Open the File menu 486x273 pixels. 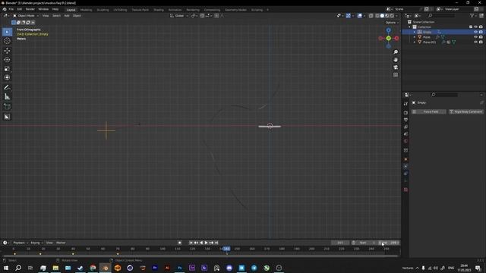[11, 9]
